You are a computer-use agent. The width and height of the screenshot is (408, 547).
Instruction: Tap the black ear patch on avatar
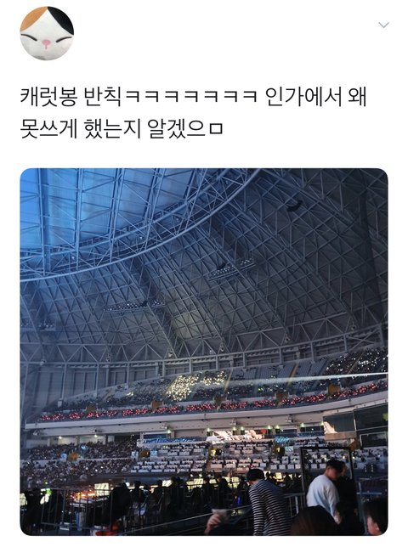click(x=61, y=20)
